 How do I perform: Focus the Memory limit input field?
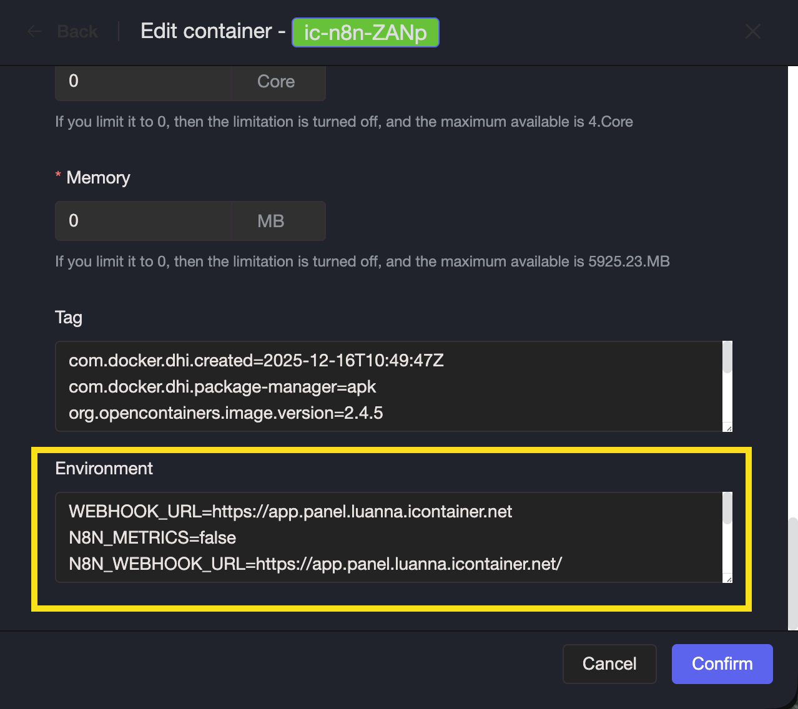[143, 221]
